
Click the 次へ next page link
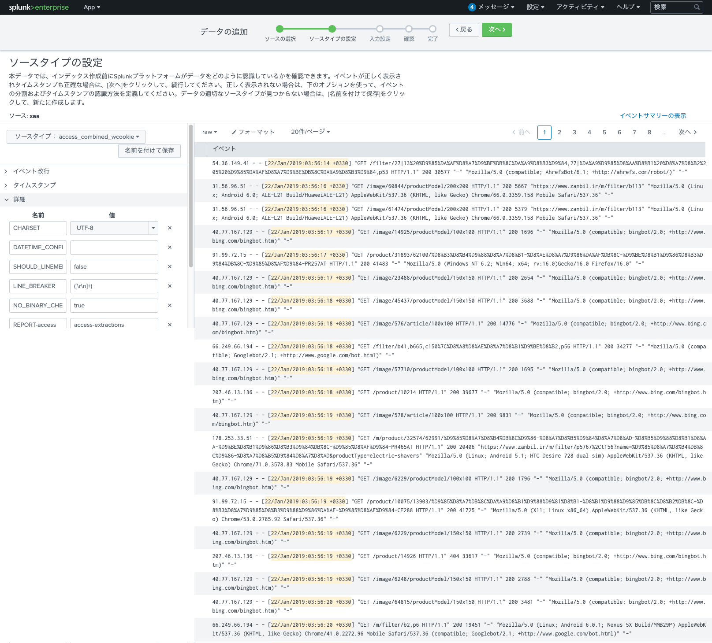[x=688, y=132]
